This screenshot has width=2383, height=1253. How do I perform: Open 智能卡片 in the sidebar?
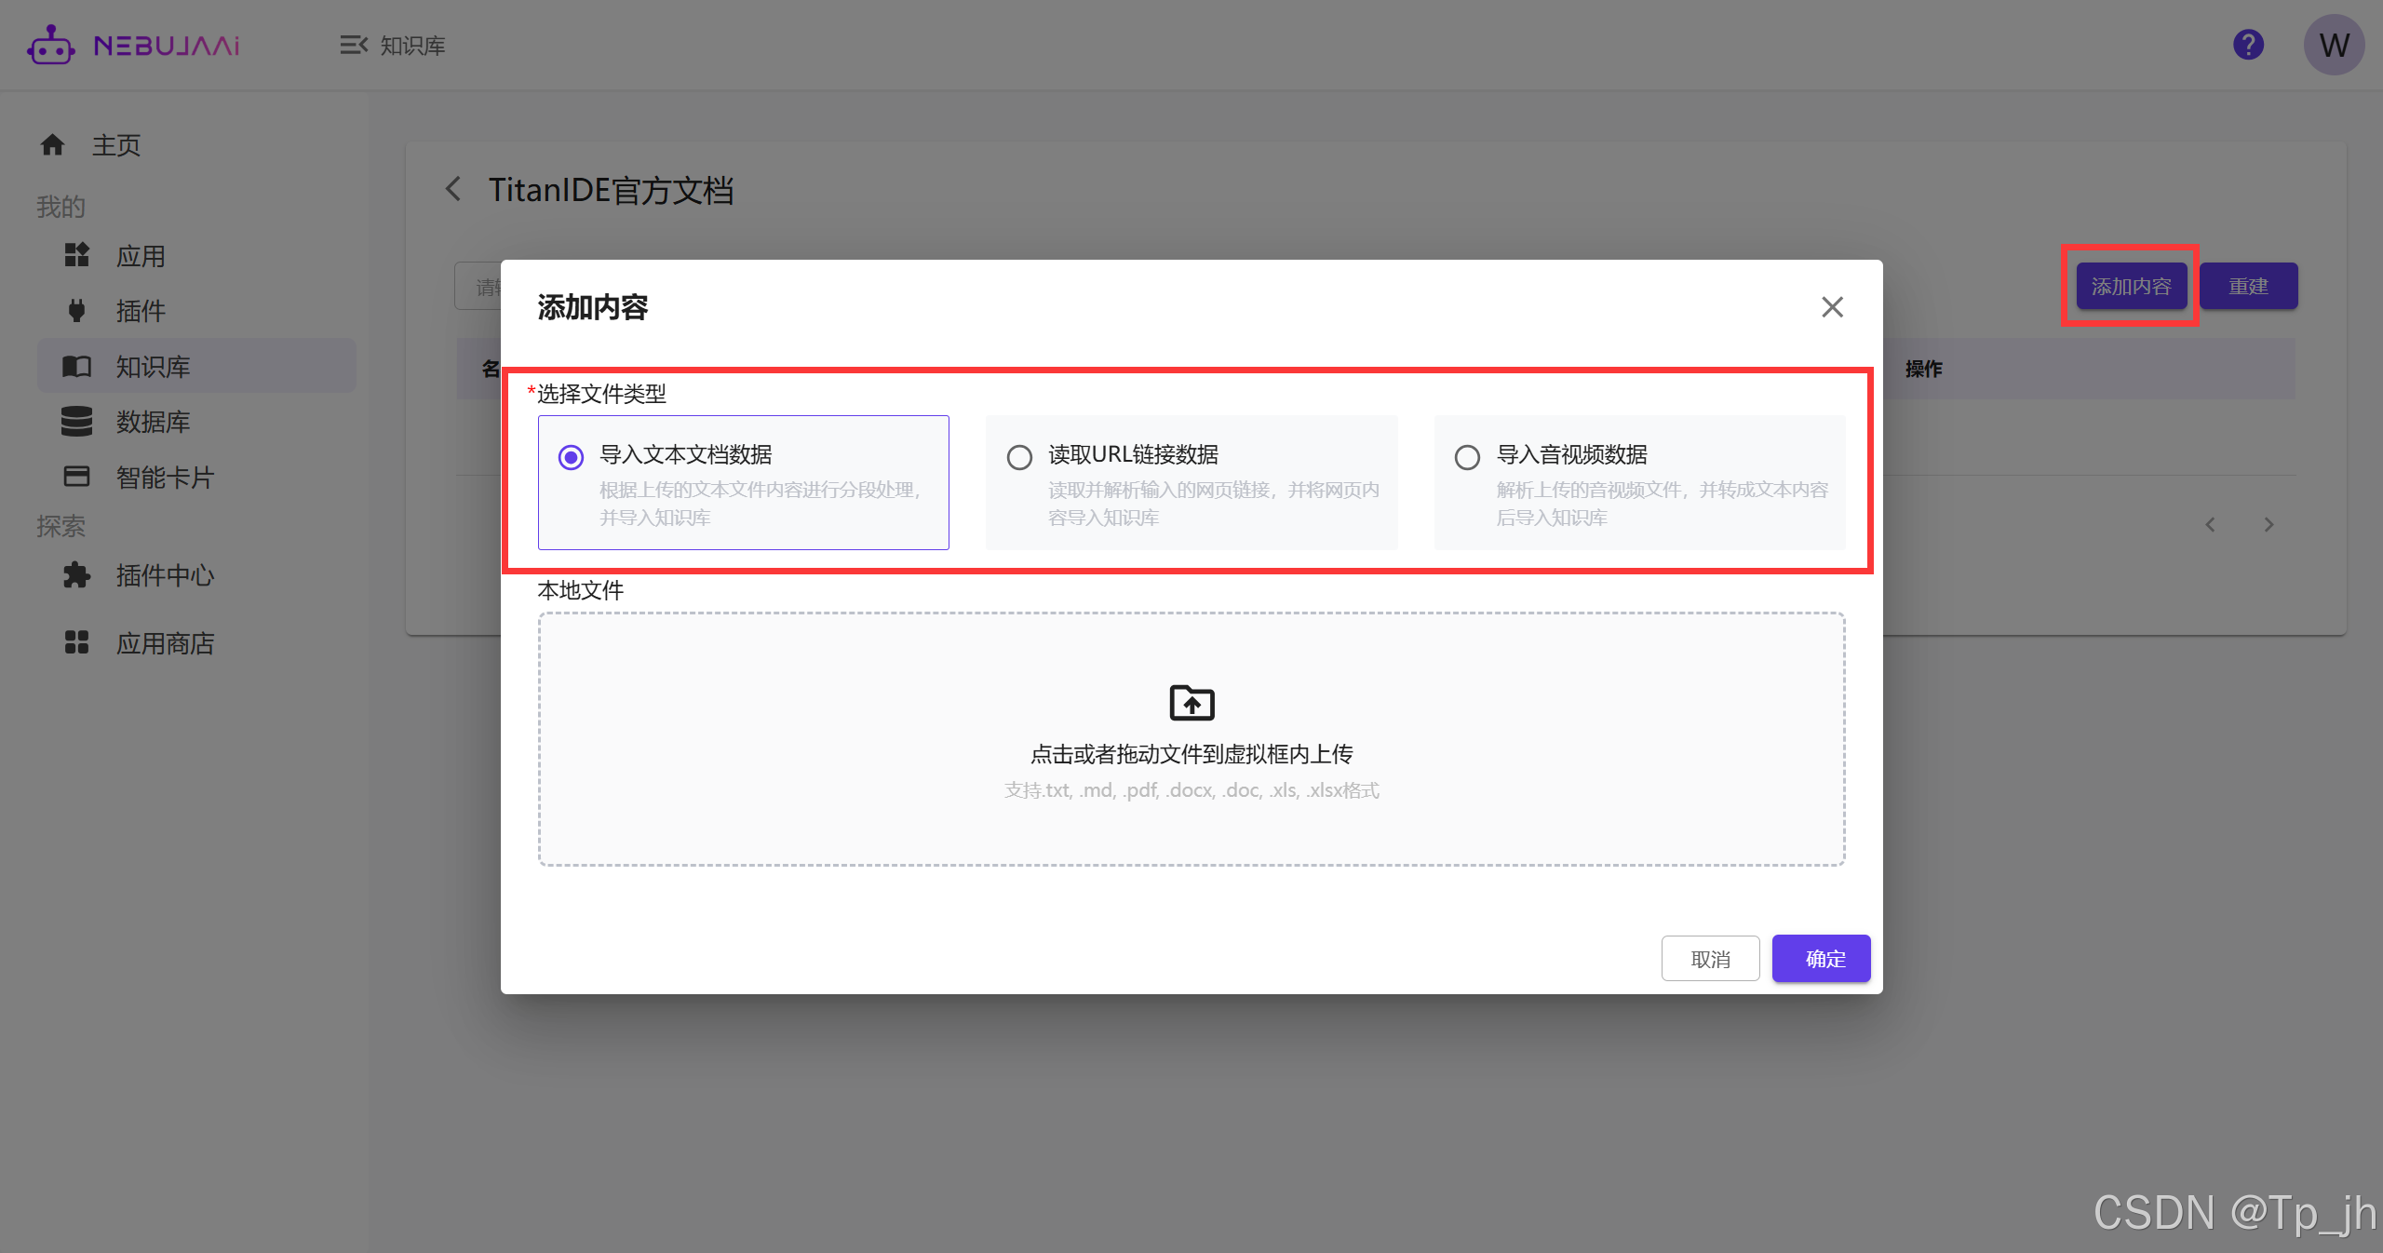(165, 477)
